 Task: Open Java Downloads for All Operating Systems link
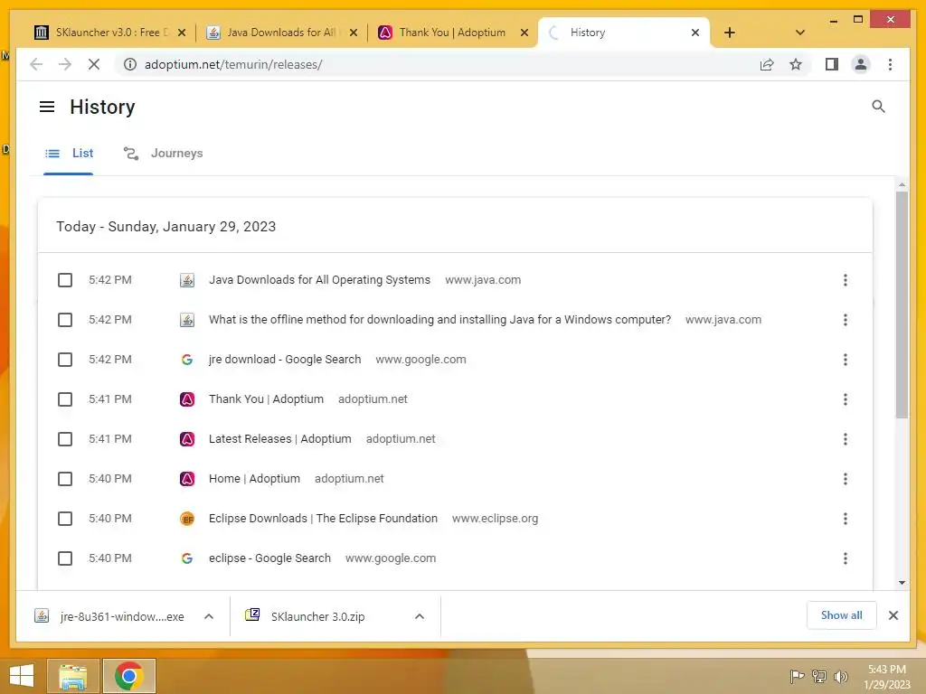click(x=319, y=280)
